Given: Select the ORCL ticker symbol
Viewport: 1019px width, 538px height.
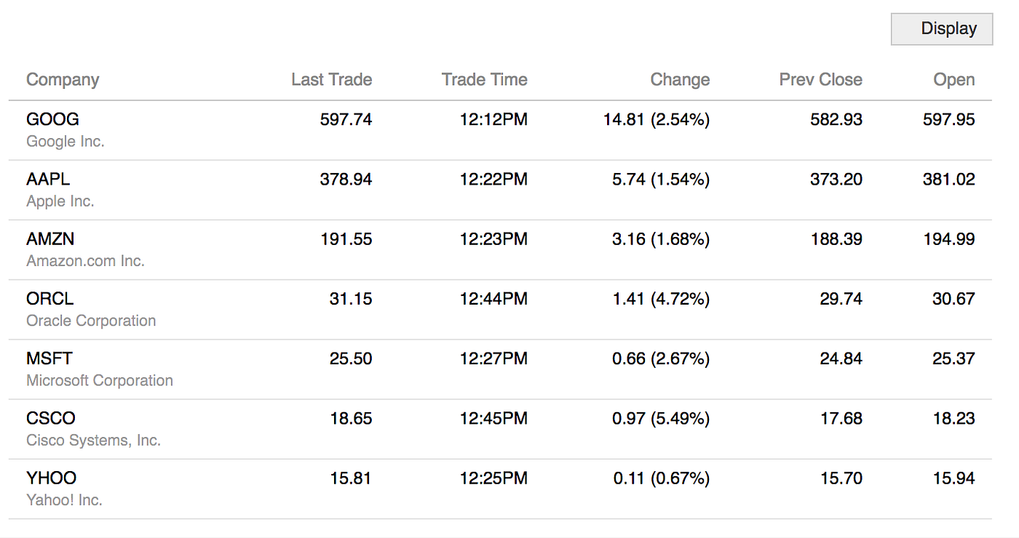Looking at the screenshot, I should 49,299.
